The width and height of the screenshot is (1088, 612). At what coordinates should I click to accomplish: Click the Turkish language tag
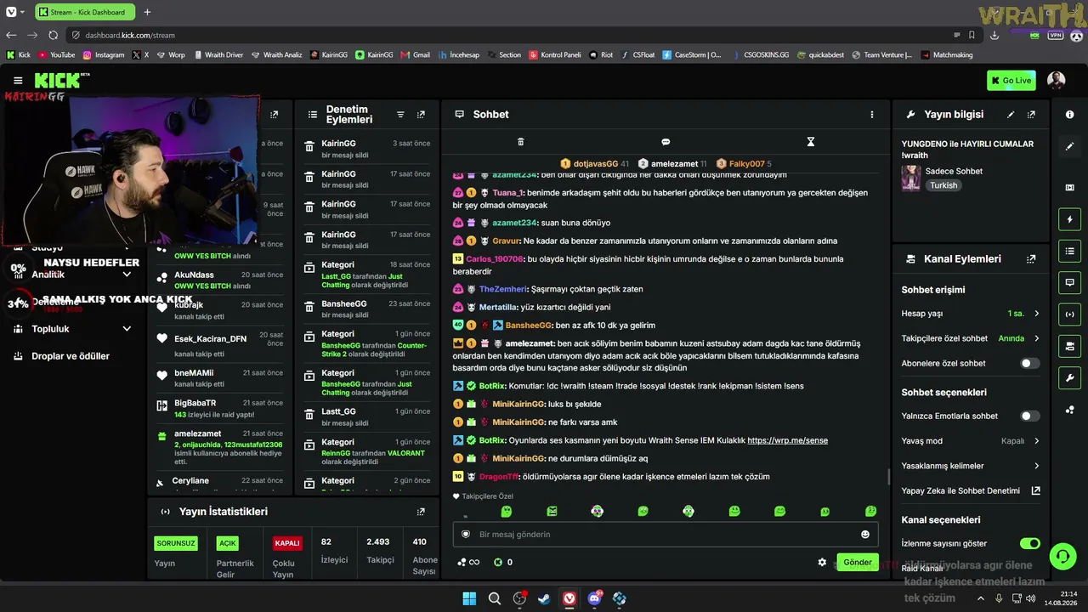click(943, 185)
